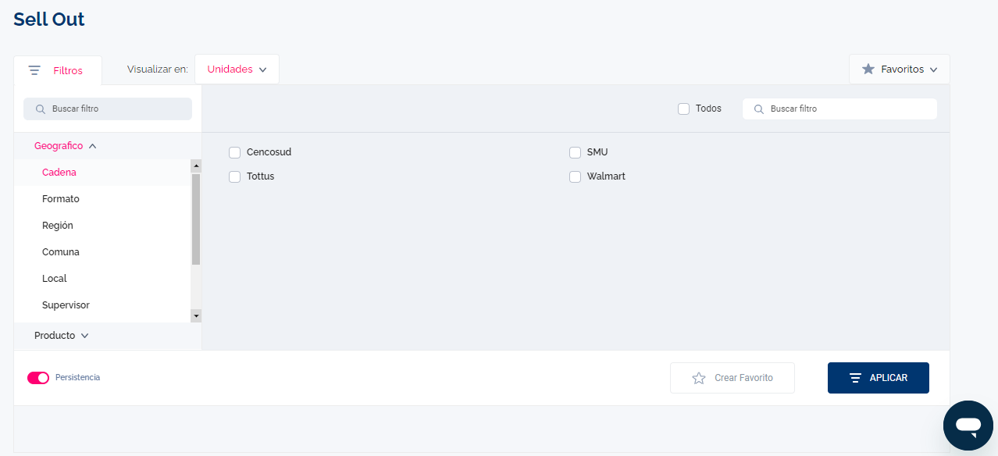This screenshot has height=456, width=998.
Task: Click the Crear Favorito button
Action: click(732, 378)
